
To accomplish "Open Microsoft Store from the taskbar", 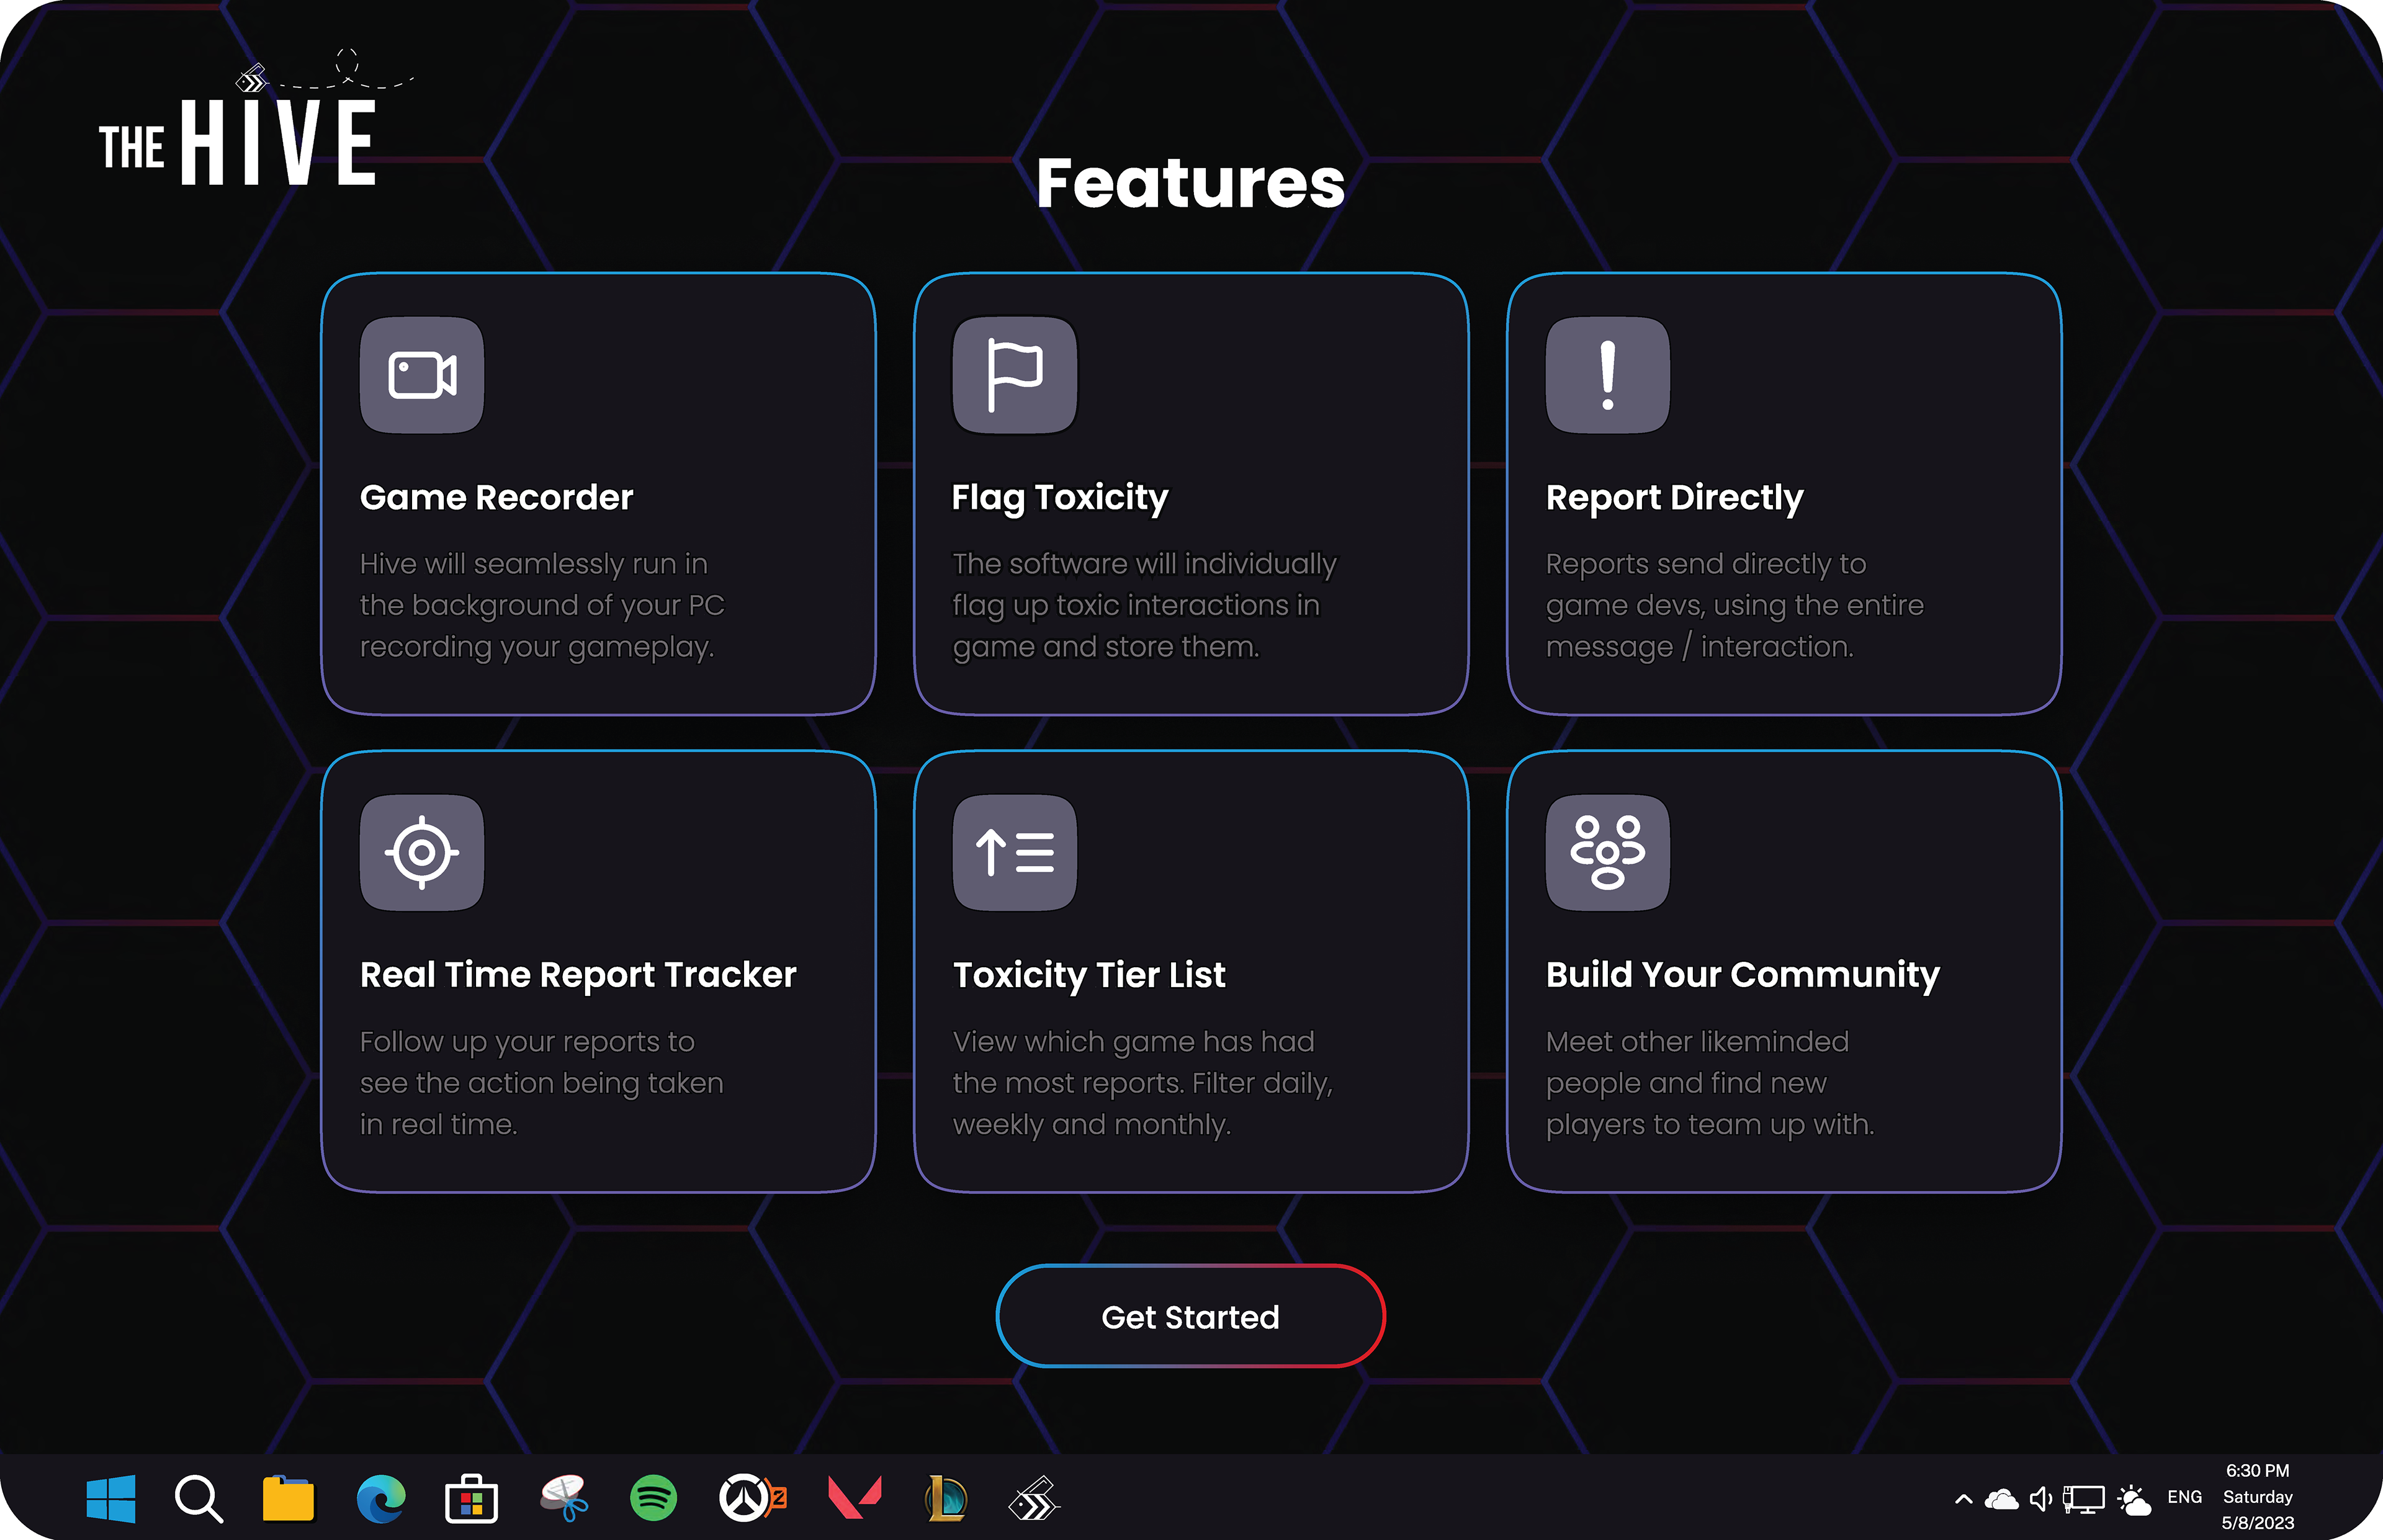I will coord(471,1498).
